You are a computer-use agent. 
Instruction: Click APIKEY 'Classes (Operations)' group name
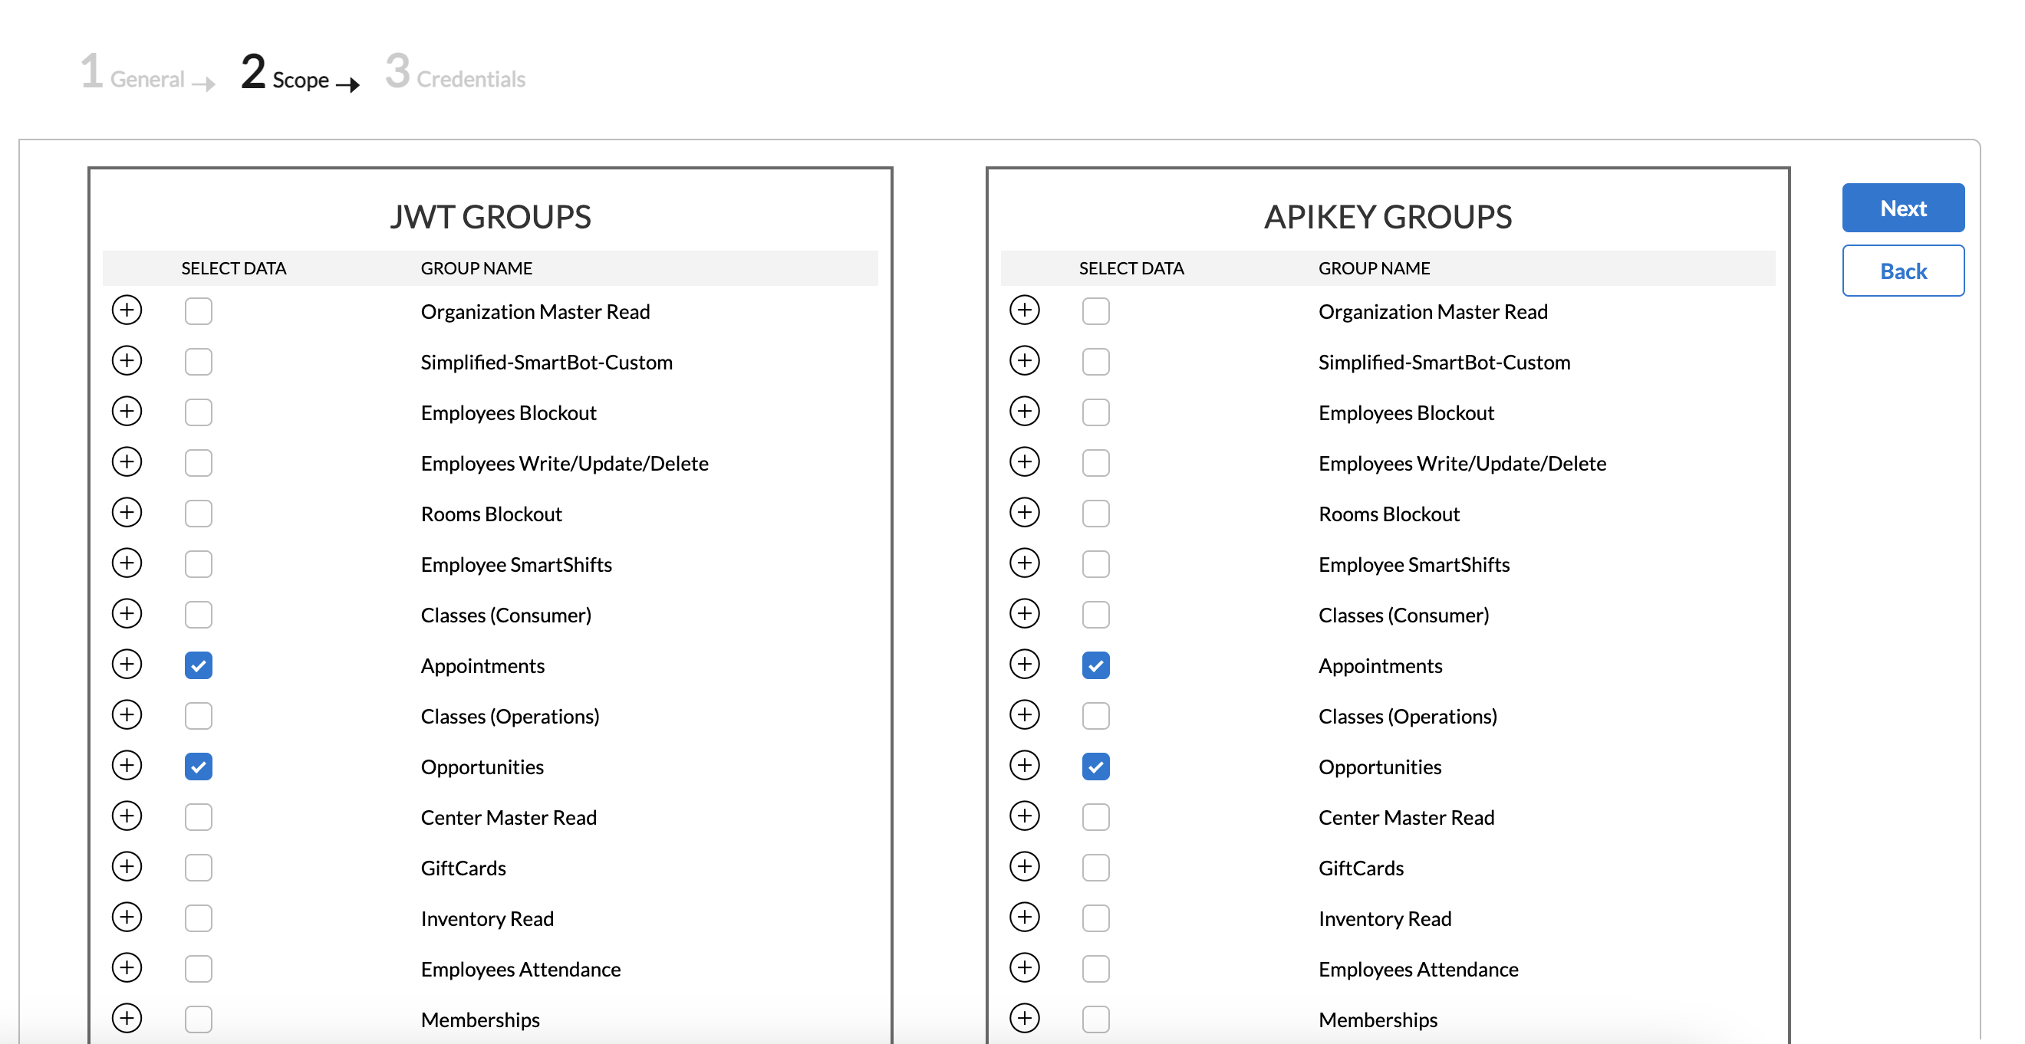tap(1408, 717)
